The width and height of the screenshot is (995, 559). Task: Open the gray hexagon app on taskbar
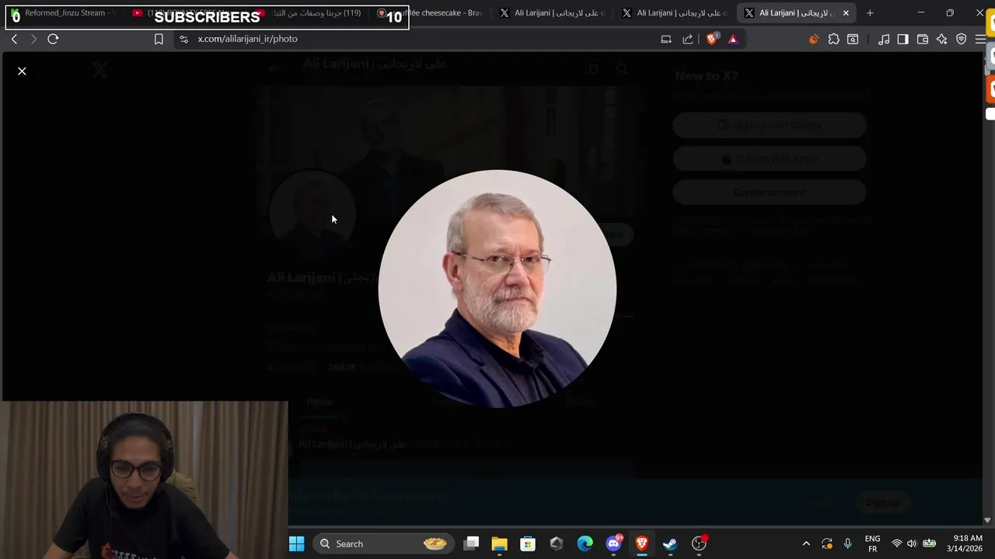[556, 543]
